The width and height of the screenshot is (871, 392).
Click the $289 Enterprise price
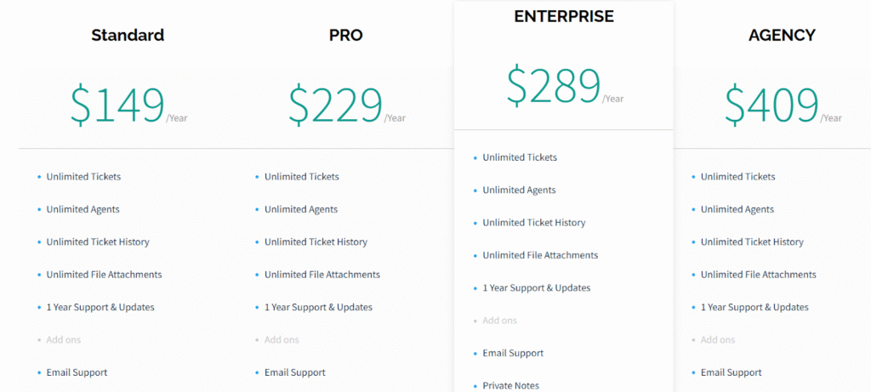(565, 86)
